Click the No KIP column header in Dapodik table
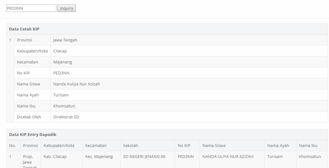The height and width of the screenshot is (168, 329). point(184,145)
